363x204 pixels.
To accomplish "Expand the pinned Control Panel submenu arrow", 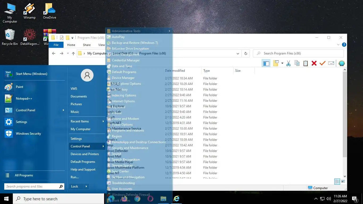I will 63,110.
